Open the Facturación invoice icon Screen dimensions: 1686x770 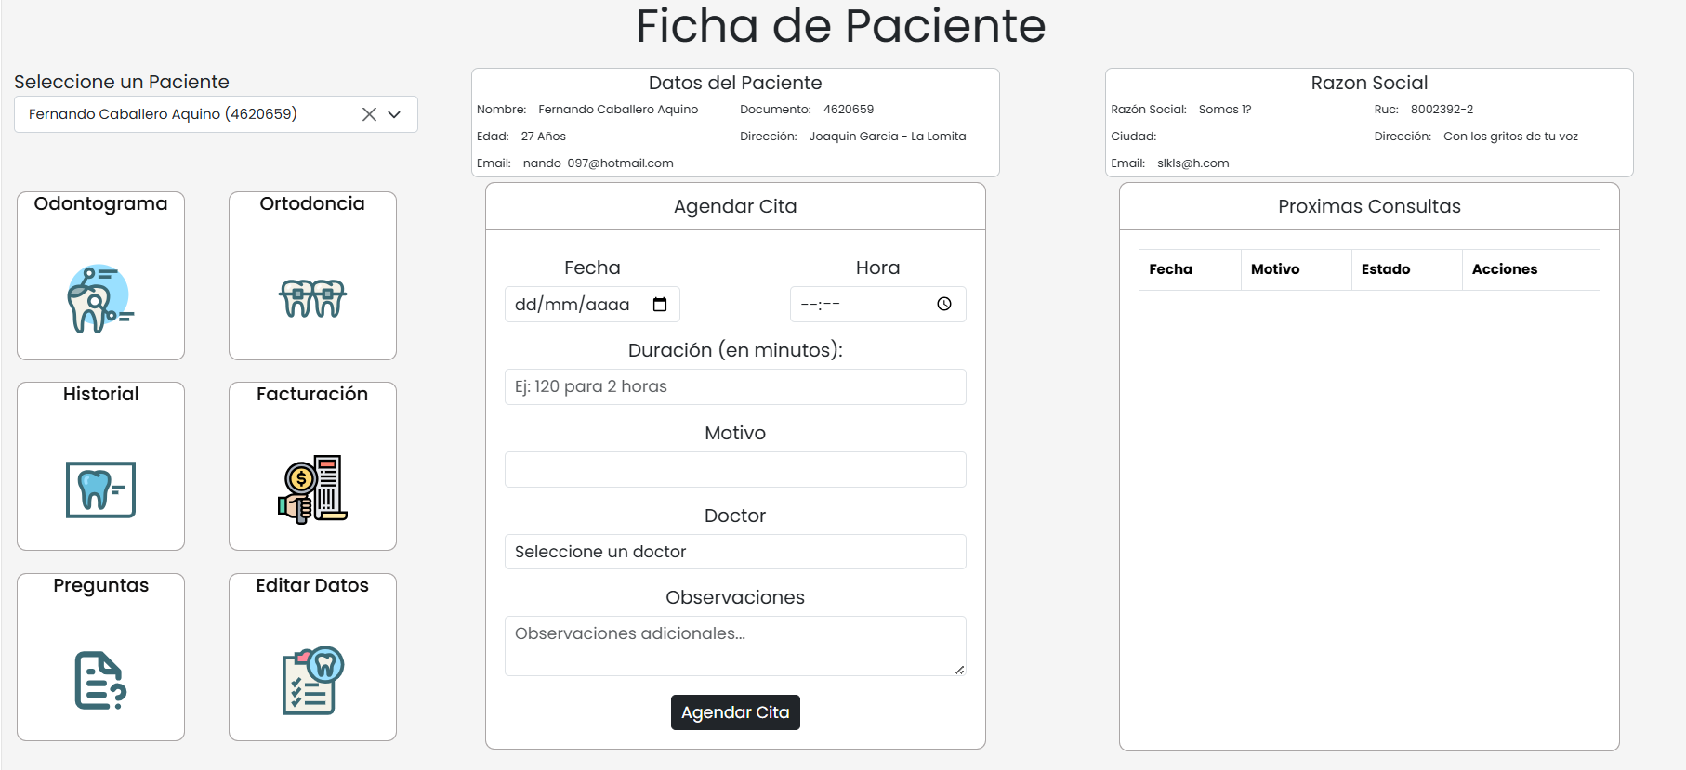pos(312,489)
